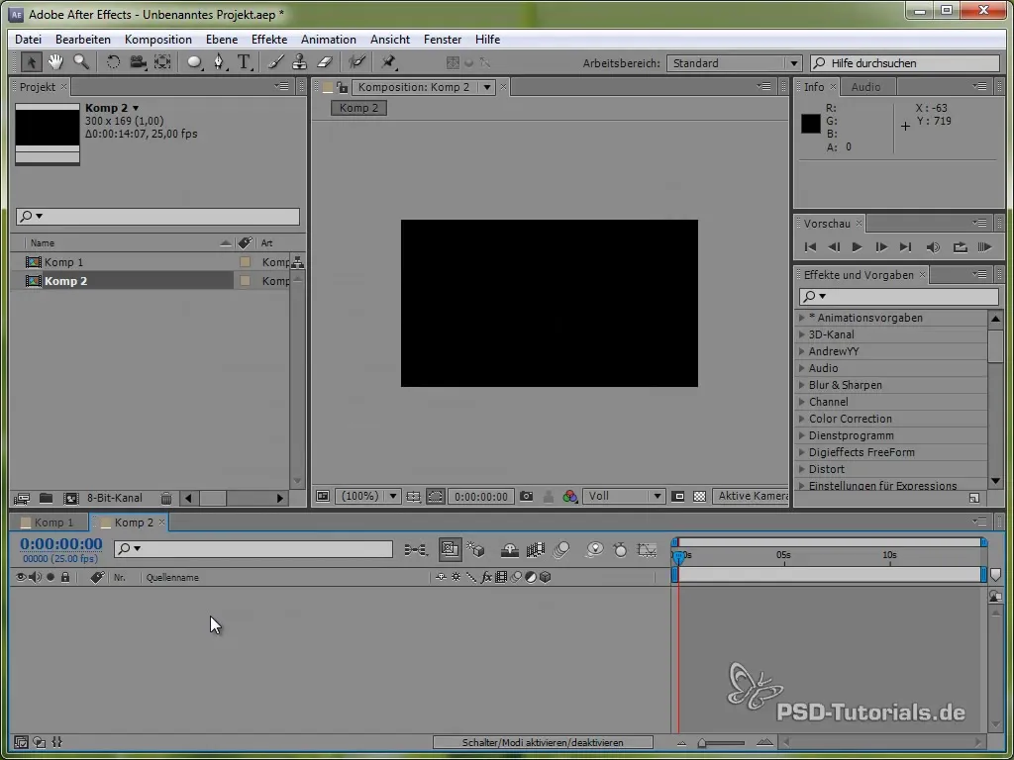Expand the Animationsvorgaben category

click(802, 318)
